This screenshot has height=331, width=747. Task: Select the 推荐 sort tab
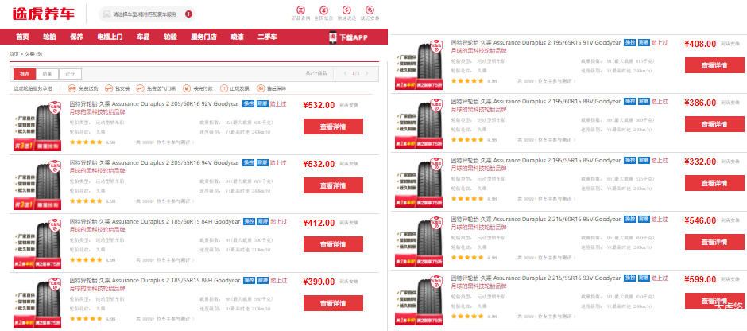pyautogui.click(x=23, y=73)
